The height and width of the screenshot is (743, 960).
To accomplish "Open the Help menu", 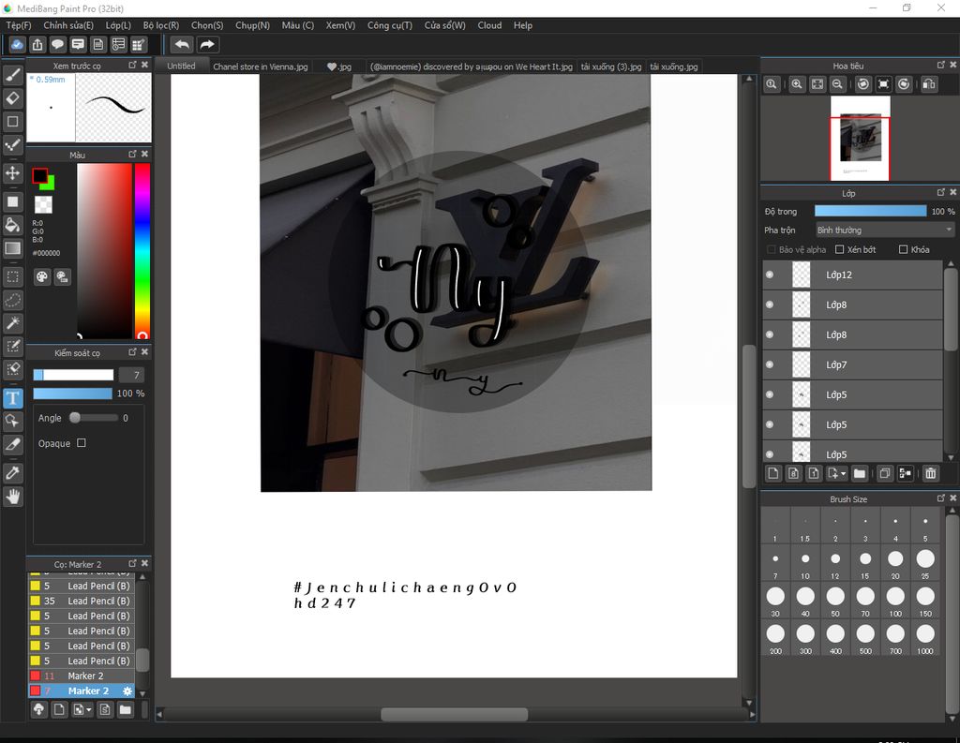I will [523, 25].
